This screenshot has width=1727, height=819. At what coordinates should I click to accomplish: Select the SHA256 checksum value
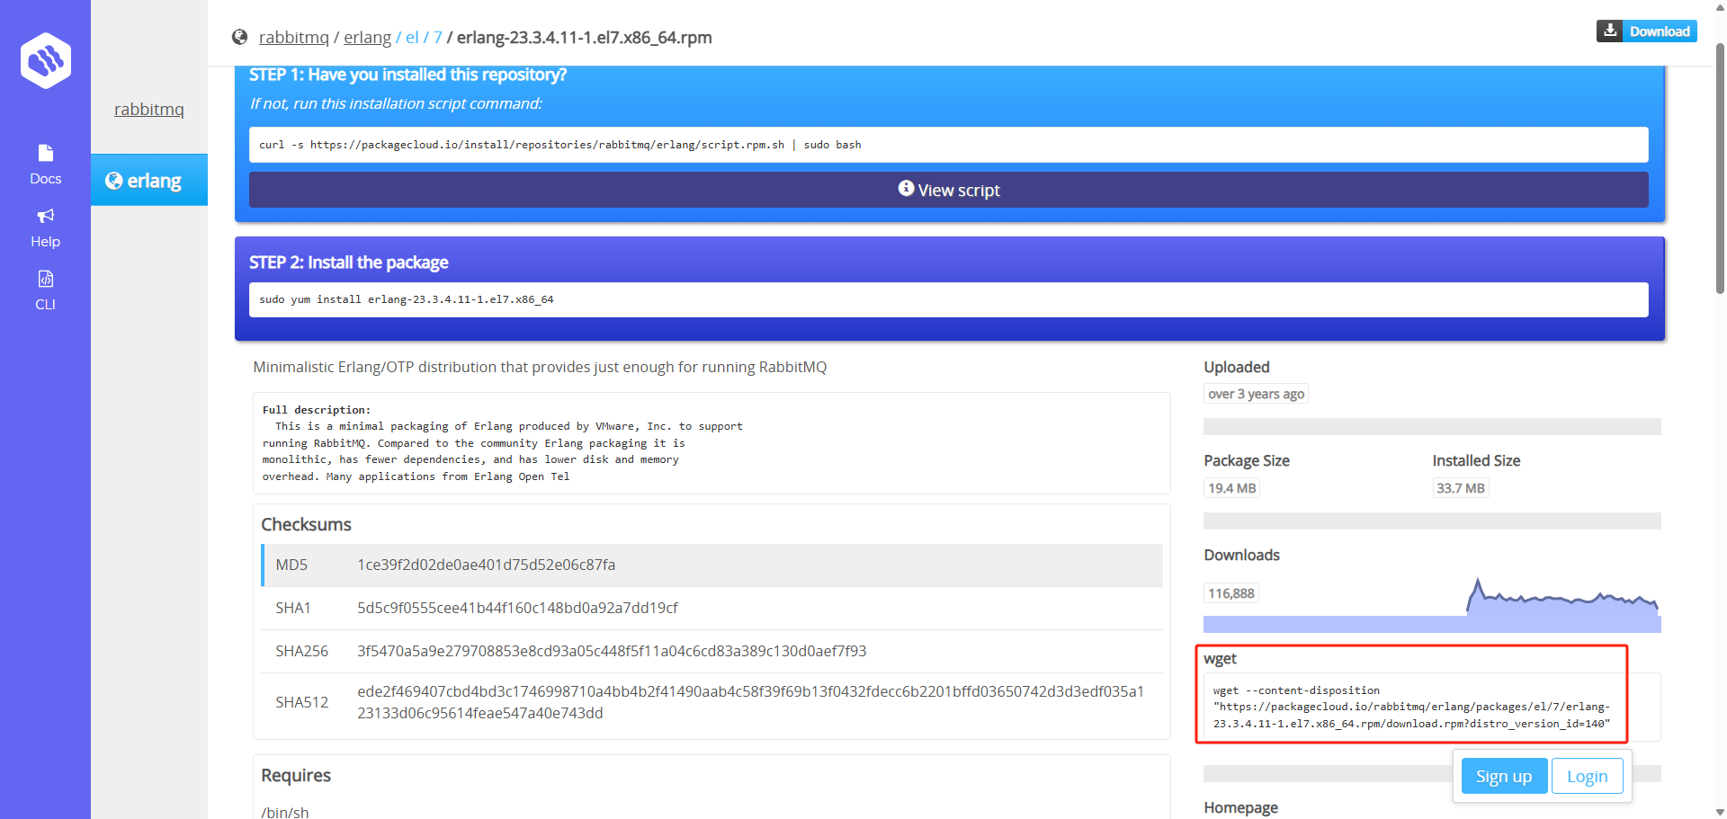(x=612, y=651)
